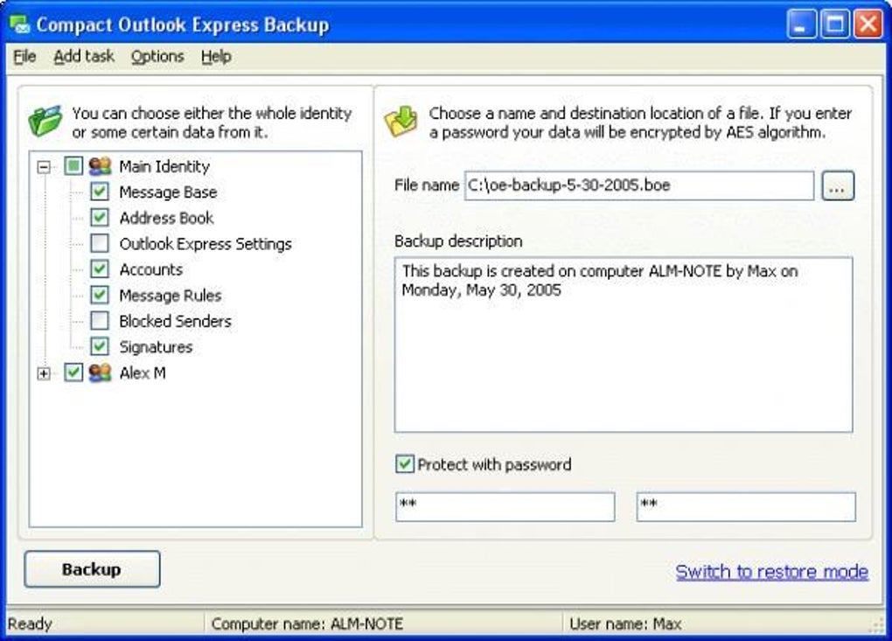Click the Main Identity users icon

click(x=100, y=166)
